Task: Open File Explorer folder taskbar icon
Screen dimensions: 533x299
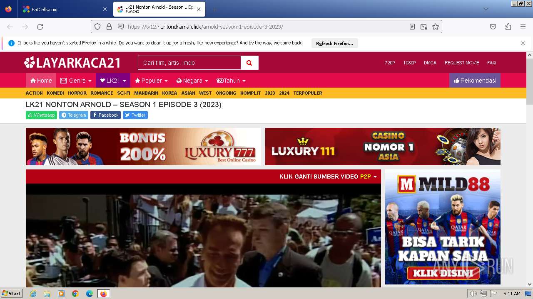Action: [47, 294]
